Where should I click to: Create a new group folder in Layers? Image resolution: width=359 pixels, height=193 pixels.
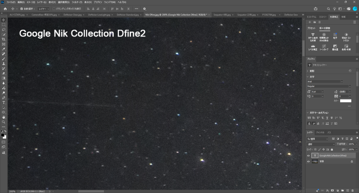click(x=342, y=191)
